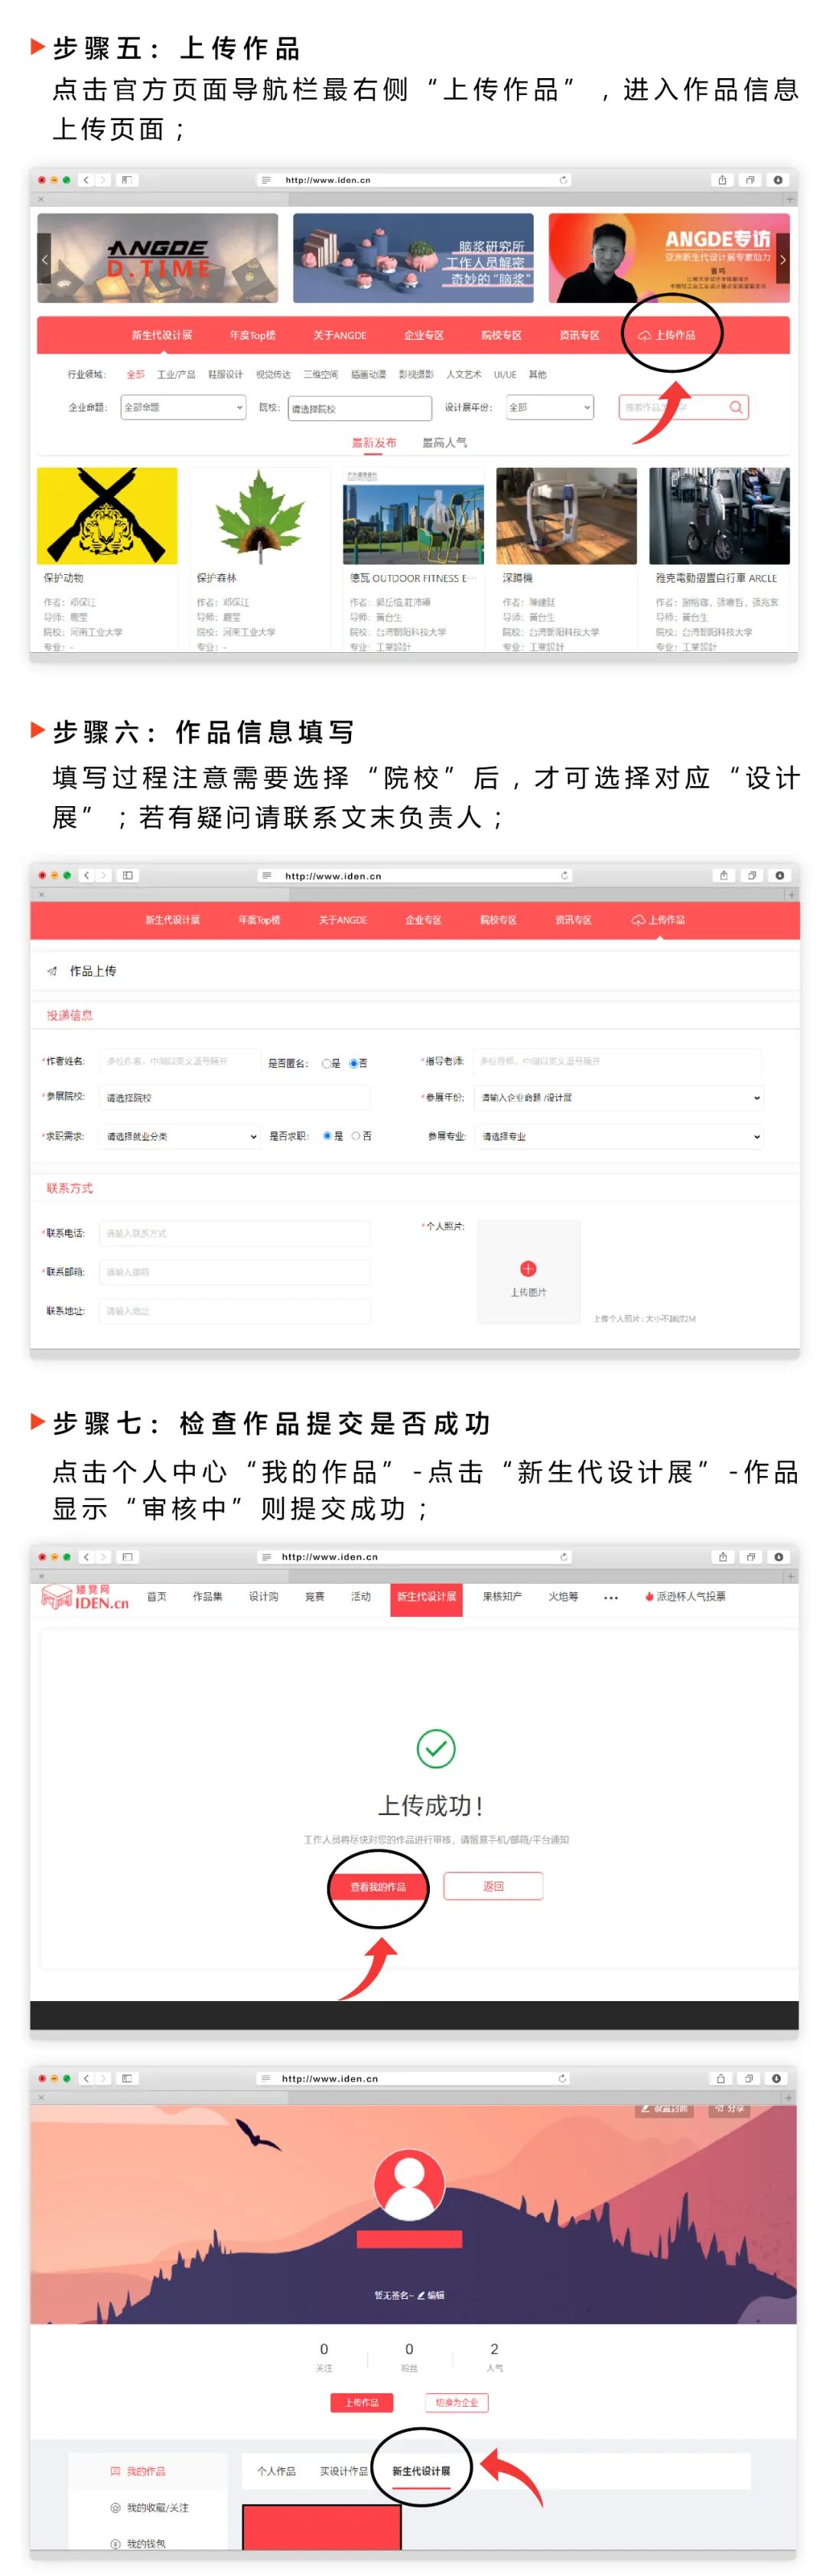Click back arrow in first browser toolbar

tap(86, 180)
